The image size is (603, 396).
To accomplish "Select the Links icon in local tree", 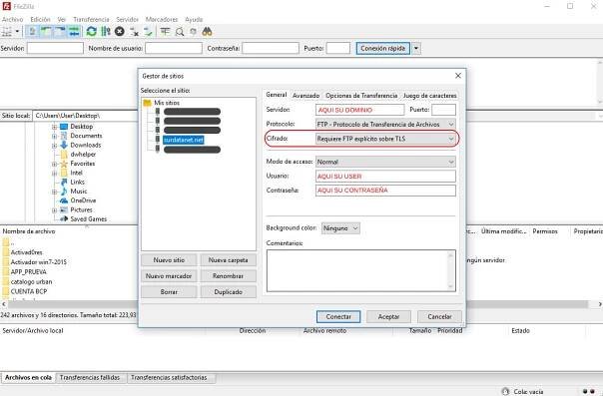I will [64, 183].
